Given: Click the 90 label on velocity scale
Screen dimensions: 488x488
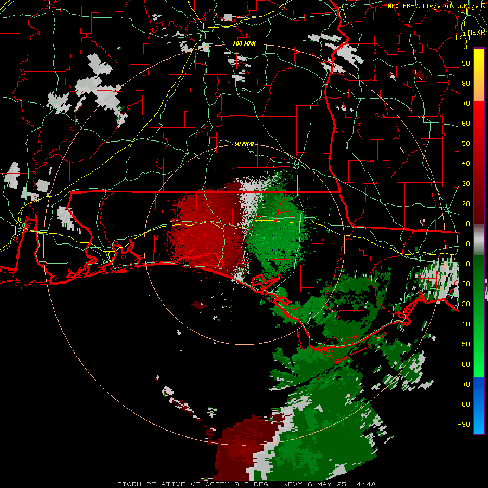Looking at the screenshot, I should tap(466, 63).
